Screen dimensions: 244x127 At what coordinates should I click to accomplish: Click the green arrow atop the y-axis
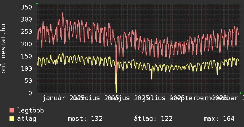click(x=37, y=3)
